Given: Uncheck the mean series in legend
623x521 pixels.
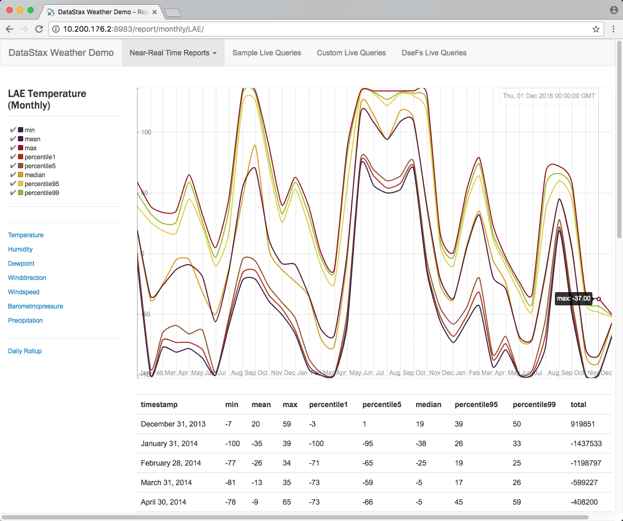Looking at the screenshot, I should click(x=13, y=139).
